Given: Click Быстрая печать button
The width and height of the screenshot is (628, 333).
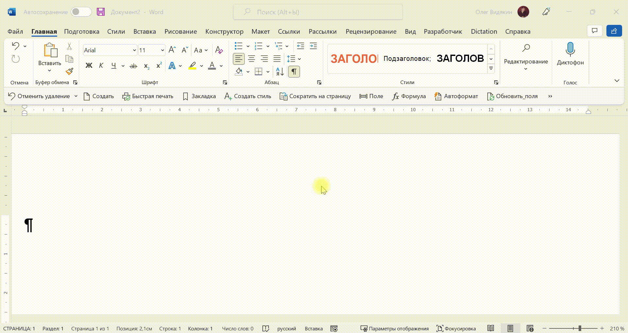Looking at the screenshot, I should coord(148,96).
